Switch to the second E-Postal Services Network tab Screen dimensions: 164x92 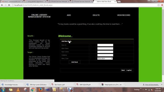[82, 2]
